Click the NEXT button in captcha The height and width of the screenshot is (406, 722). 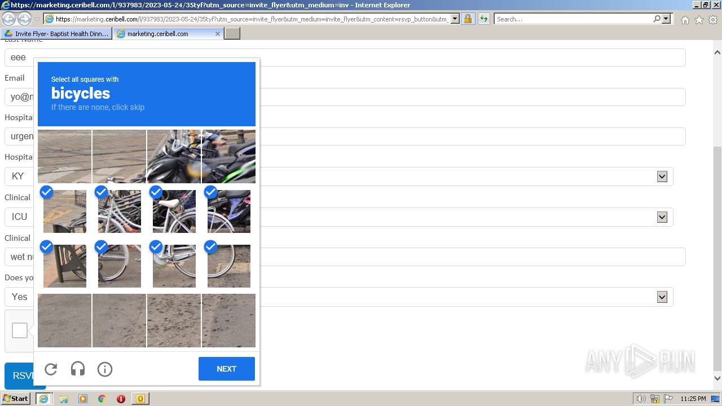tap(227, 369)
